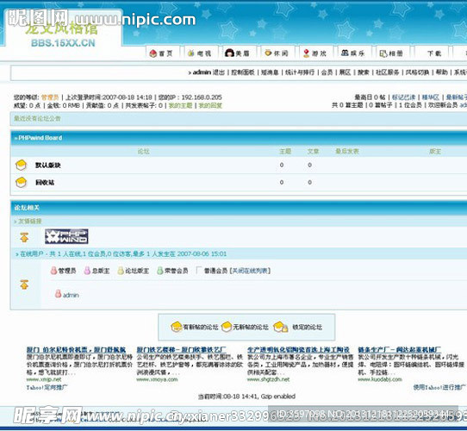Open the 控制面板 control panel link

coord(243,72)
